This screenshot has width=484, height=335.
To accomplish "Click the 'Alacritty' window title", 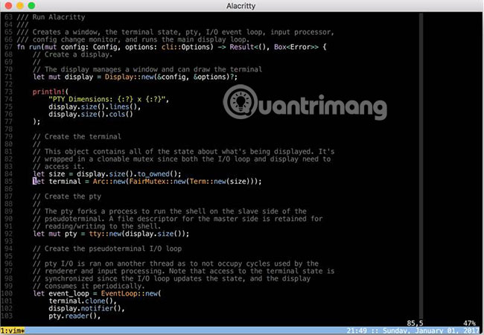I will (241, 6).
